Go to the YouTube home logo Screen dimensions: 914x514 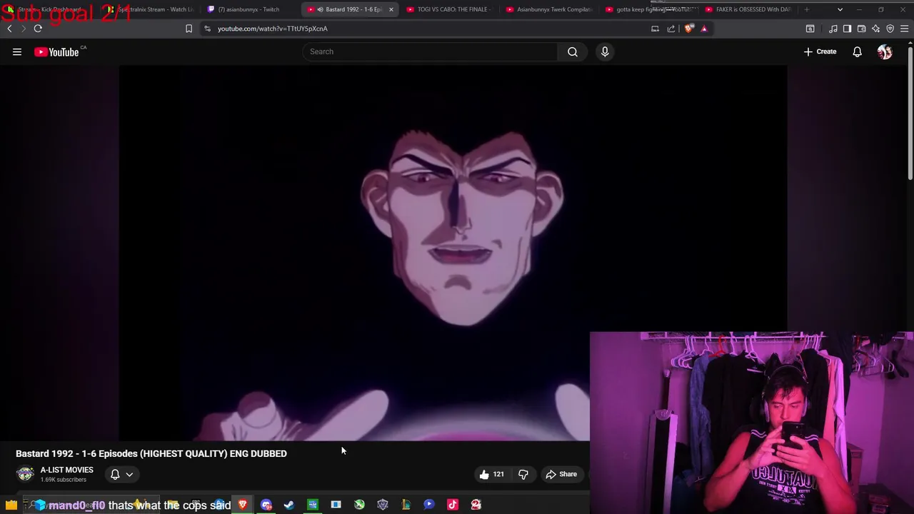tap(56, 51)
